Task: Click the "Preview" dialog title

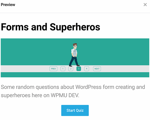Action: tap(8, 5)
